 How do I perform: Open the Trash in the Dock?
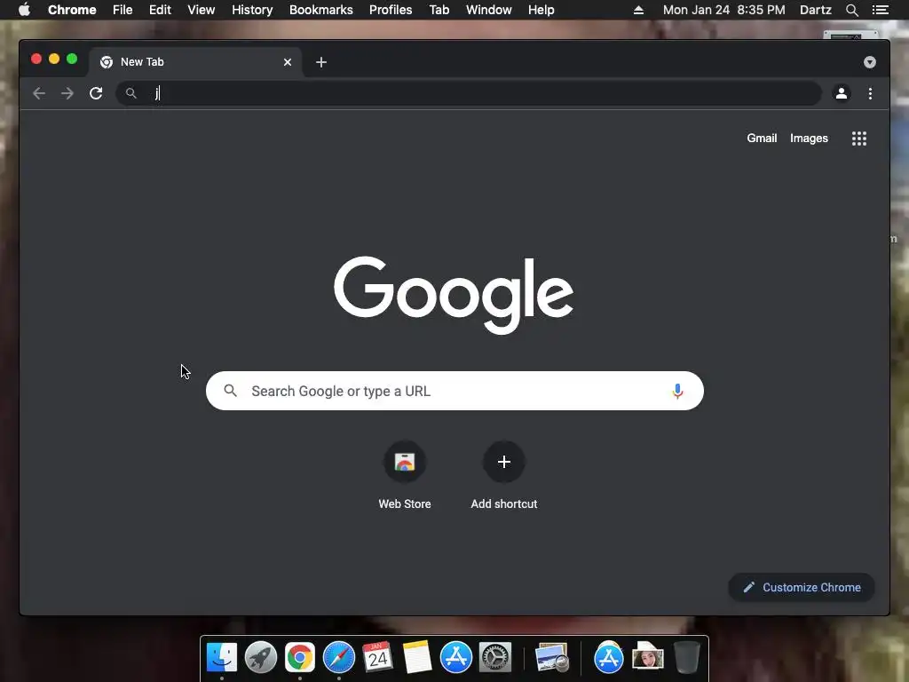pos(686,658)
